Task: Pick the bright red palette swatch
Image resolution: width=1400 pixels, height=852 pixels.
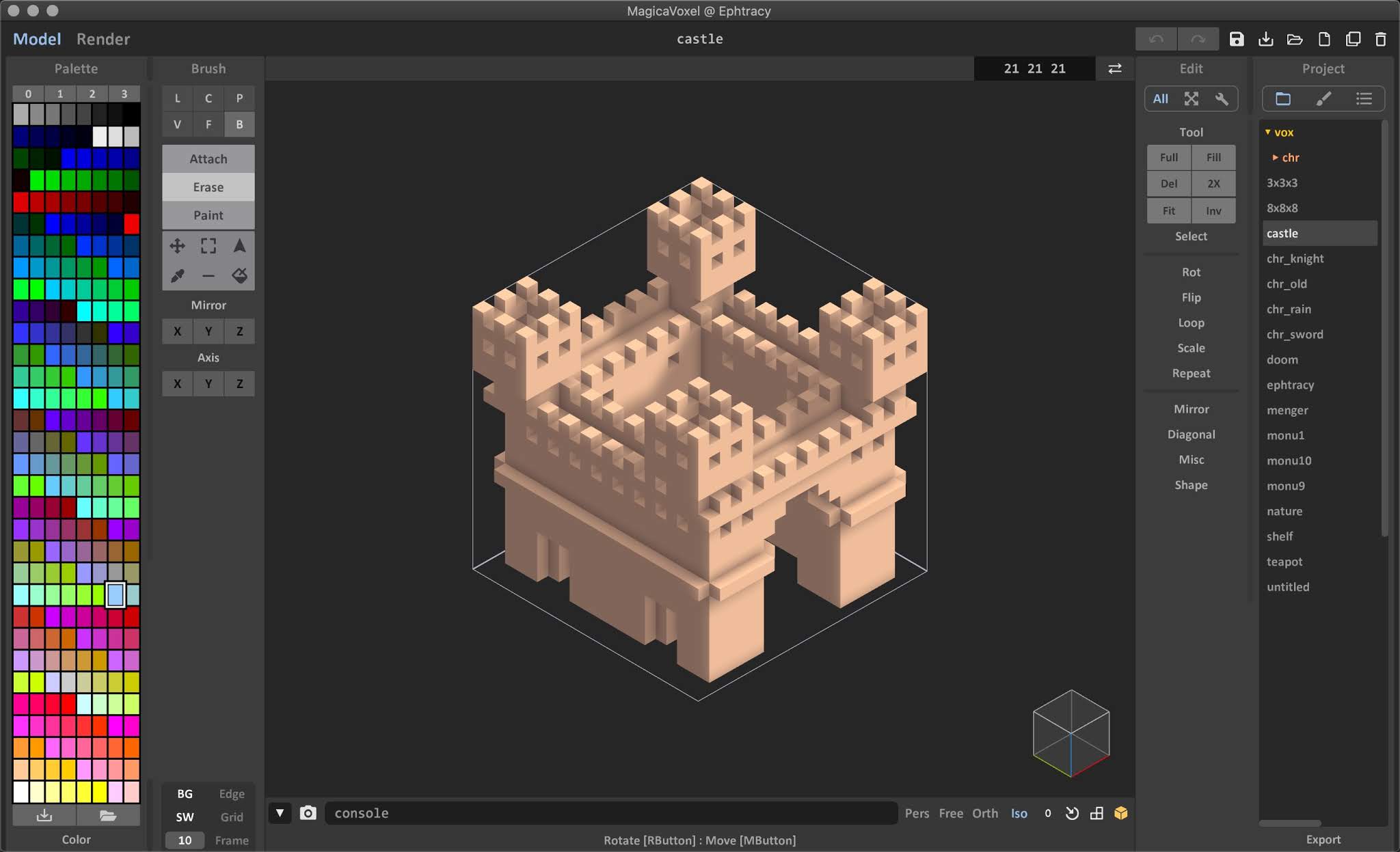Action: (x=131, y=223)
